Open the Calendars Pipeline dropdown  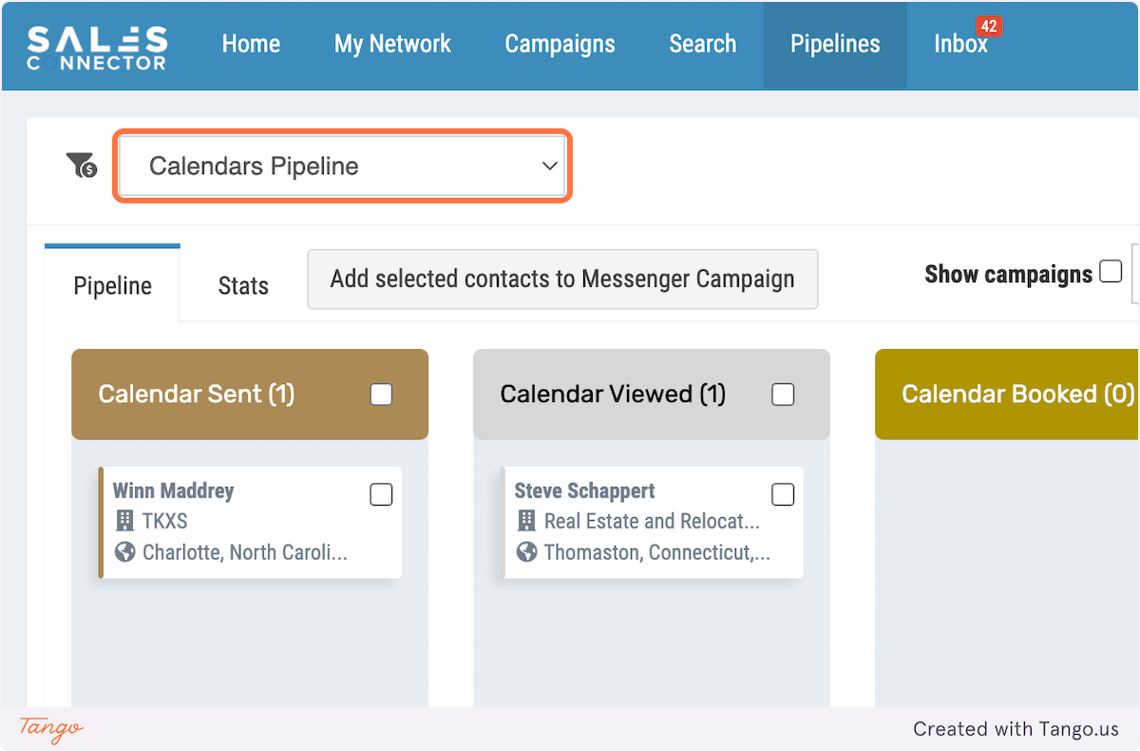[x=342, y=166]
